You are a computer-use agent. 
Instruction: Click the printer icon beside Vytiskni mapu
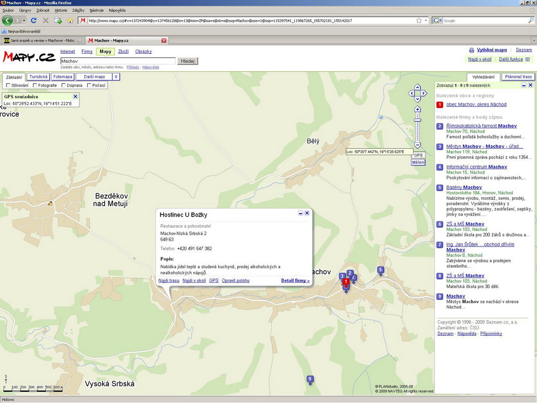pyautogui.click(x=471, y=50)
